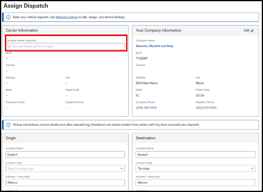Click the search magnifier icon in carrier field
The height and width of the screenshot is (192, 263).
(x=9, y=47)
